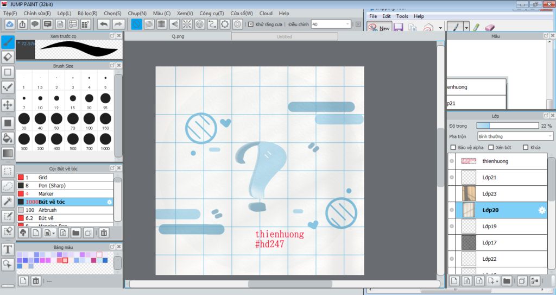Click the export/share toolbar icon
The image size is (556, 295).
22,24
